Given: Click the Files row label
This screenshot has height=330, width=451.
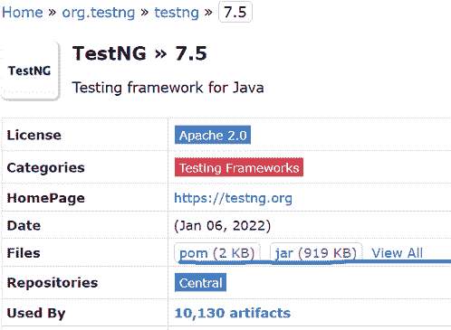Looking at the screenshot, I should pyautogui.click(x=24, y=253).
